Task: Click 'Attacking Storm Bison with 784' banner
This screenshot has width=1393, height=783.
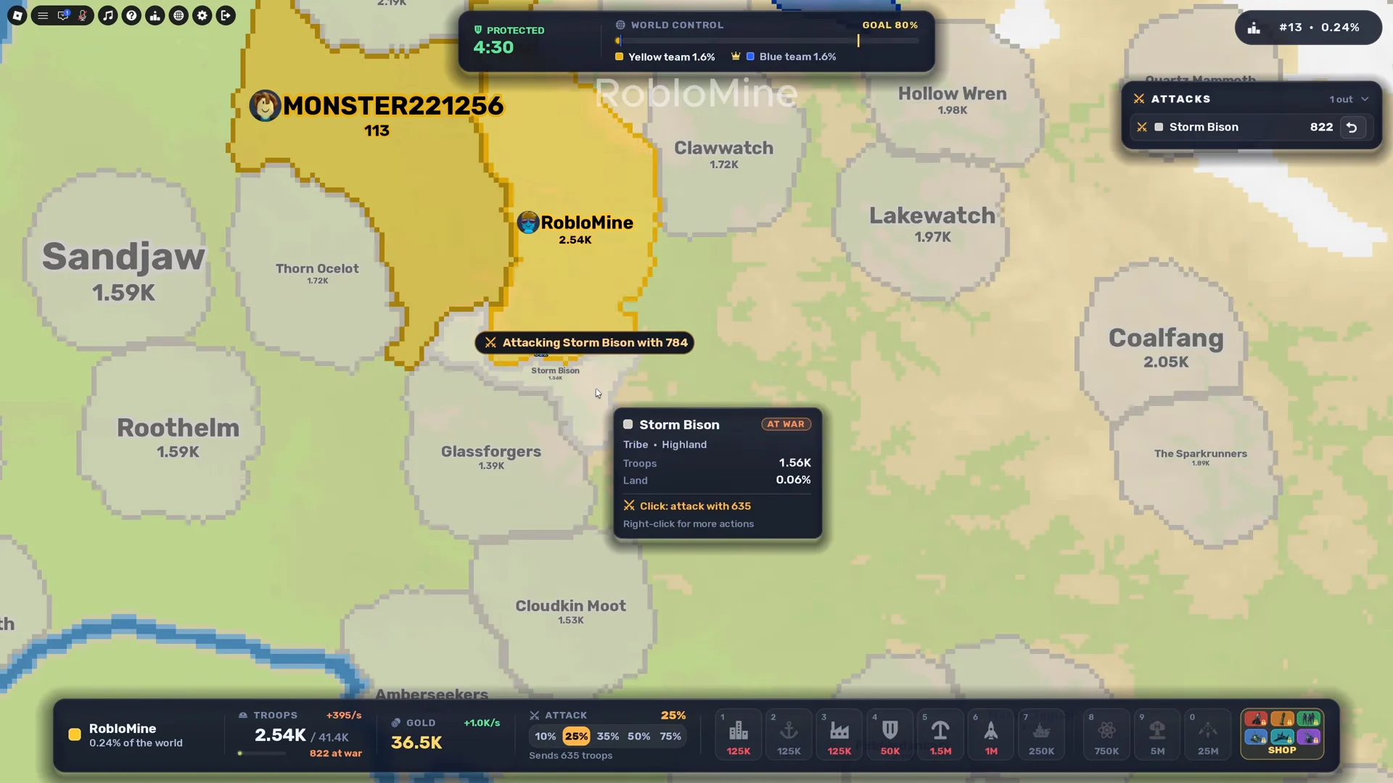Action: (x=585, y=343)
